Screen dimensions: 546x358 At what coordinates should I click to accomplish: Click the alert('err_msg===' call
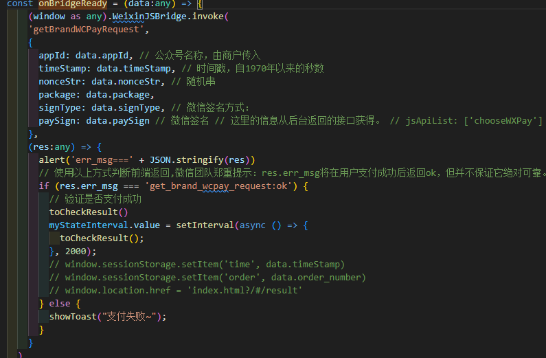pos(86,160)
